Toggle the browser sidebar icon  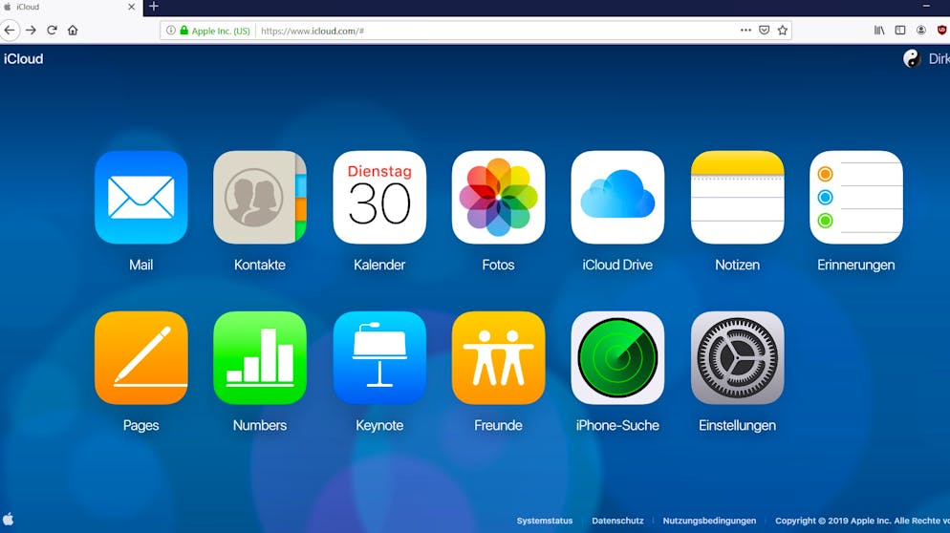[900, 31]
